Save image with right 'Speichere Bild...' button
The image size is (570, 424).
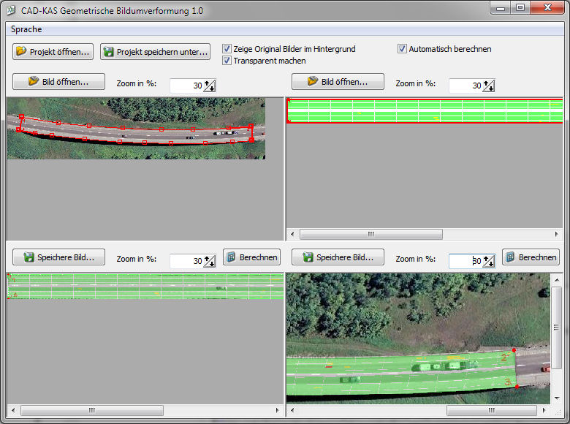[338, 257]
